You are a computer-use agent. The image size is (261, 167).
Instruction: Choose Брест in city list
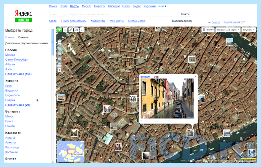point(9,121)
